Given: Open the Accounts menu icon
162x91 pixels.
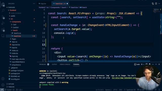Looking at the screenshot, I should (3, 79).
